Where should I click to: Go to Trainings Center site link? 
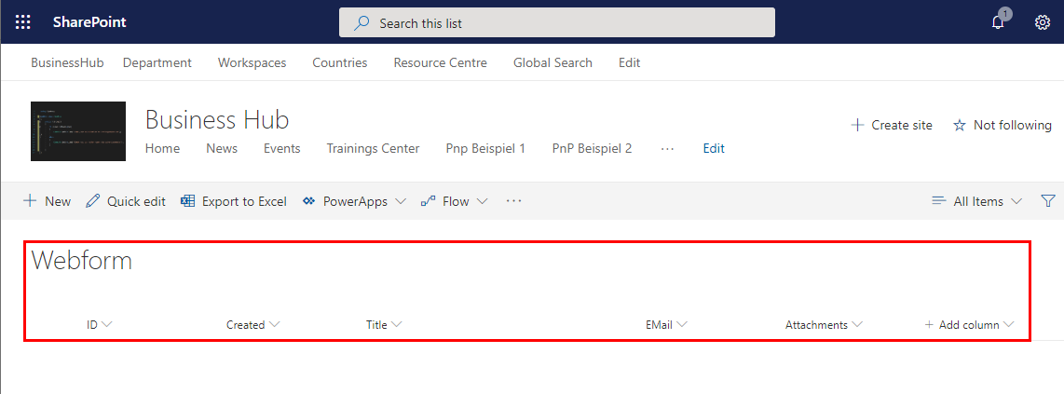373,148
